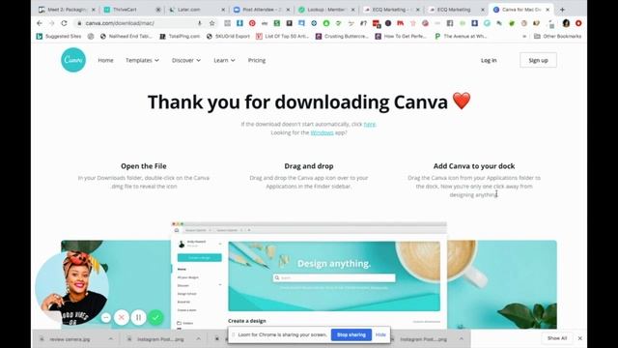The width and height of the screenshot is (618, 348).
Task: Click the Pinterest extension icon
Action: (252, 23)
